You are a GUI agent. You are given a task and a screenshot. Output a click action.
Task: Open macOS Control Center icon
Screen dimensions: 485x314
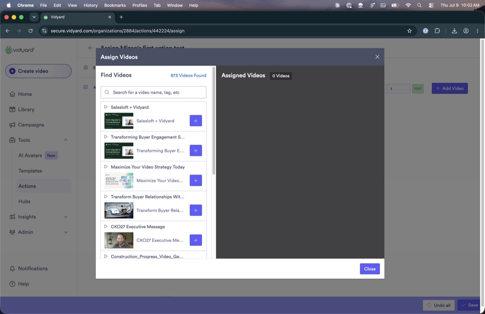click(431, 5)
